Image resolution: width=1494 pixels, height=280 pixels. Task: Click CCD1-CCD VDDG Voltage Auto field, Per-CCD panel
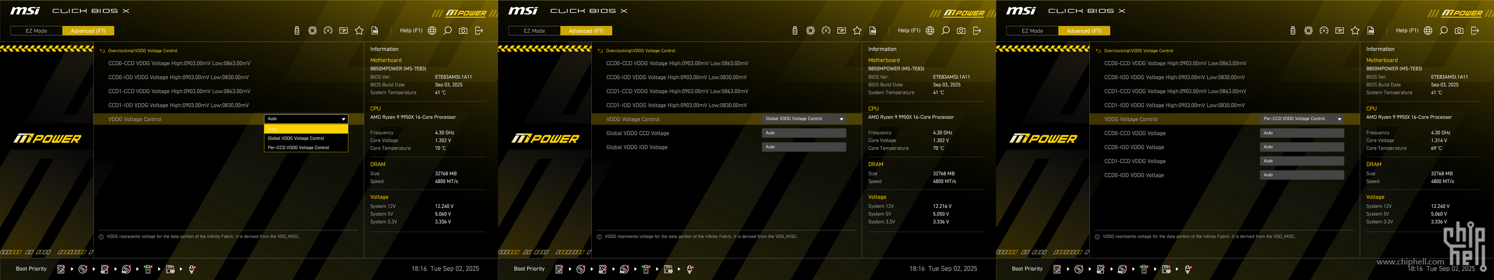pyautogui.click(x=1302, y=161)
